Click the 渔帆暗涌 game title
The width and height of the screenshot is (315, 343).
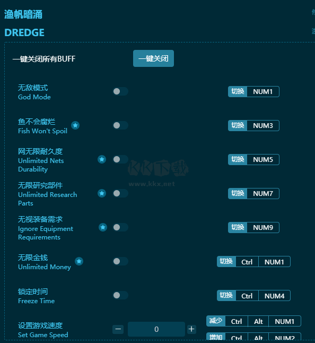coord(23,14)
